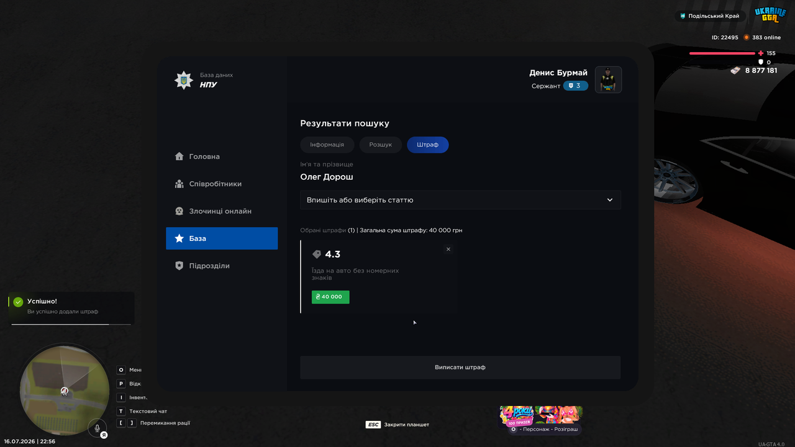This screenshot has height=447, width=795.
Task: Click the shield icon beside Підрозділи
Action: pos(179,266)
